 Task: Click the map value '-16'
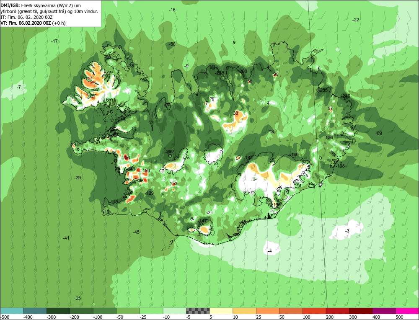tap(172, 10)
